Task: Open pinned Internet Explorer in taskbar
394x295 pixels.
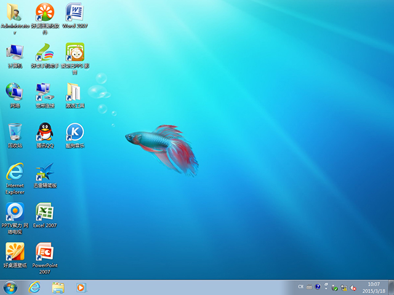Action: 34,287
